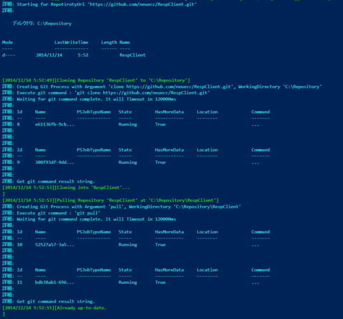This screenshot has width=343, height=319.
Task: Click 'True' in the 308f93df-9dd row
Action: pos(160,163)
